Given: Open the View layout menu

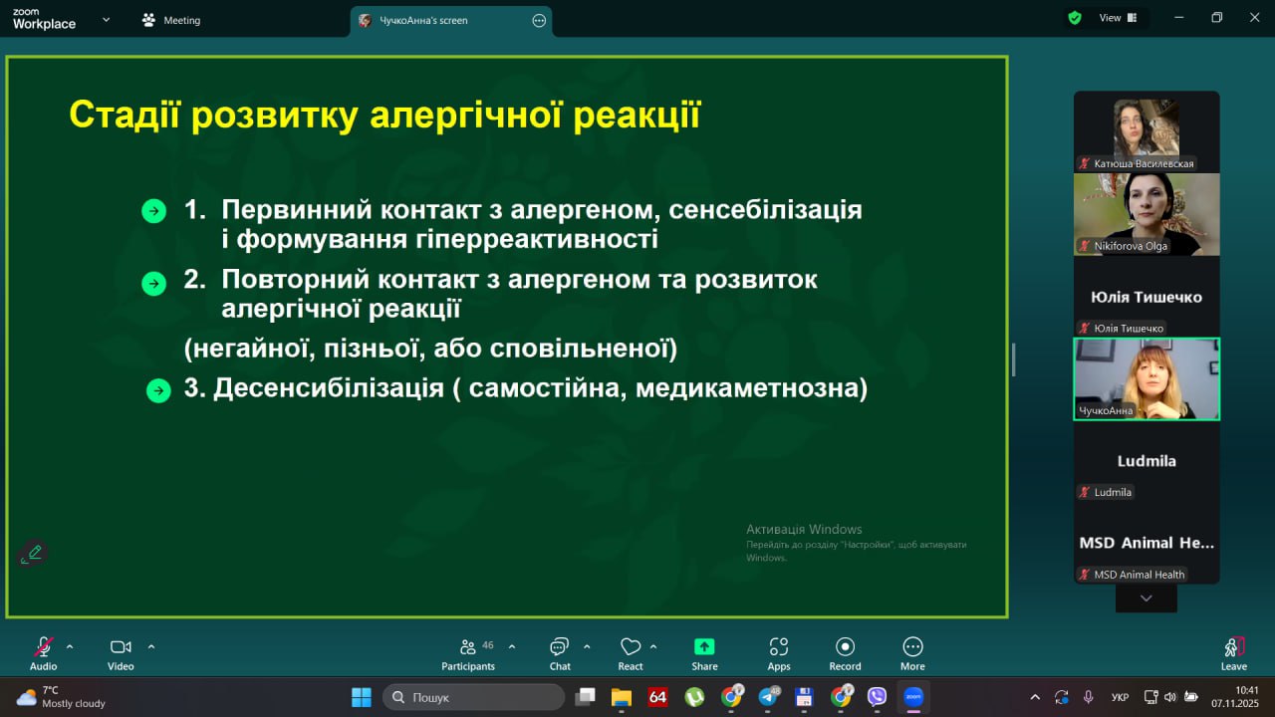Looking at the screenshot, I should pos(1118,18).
